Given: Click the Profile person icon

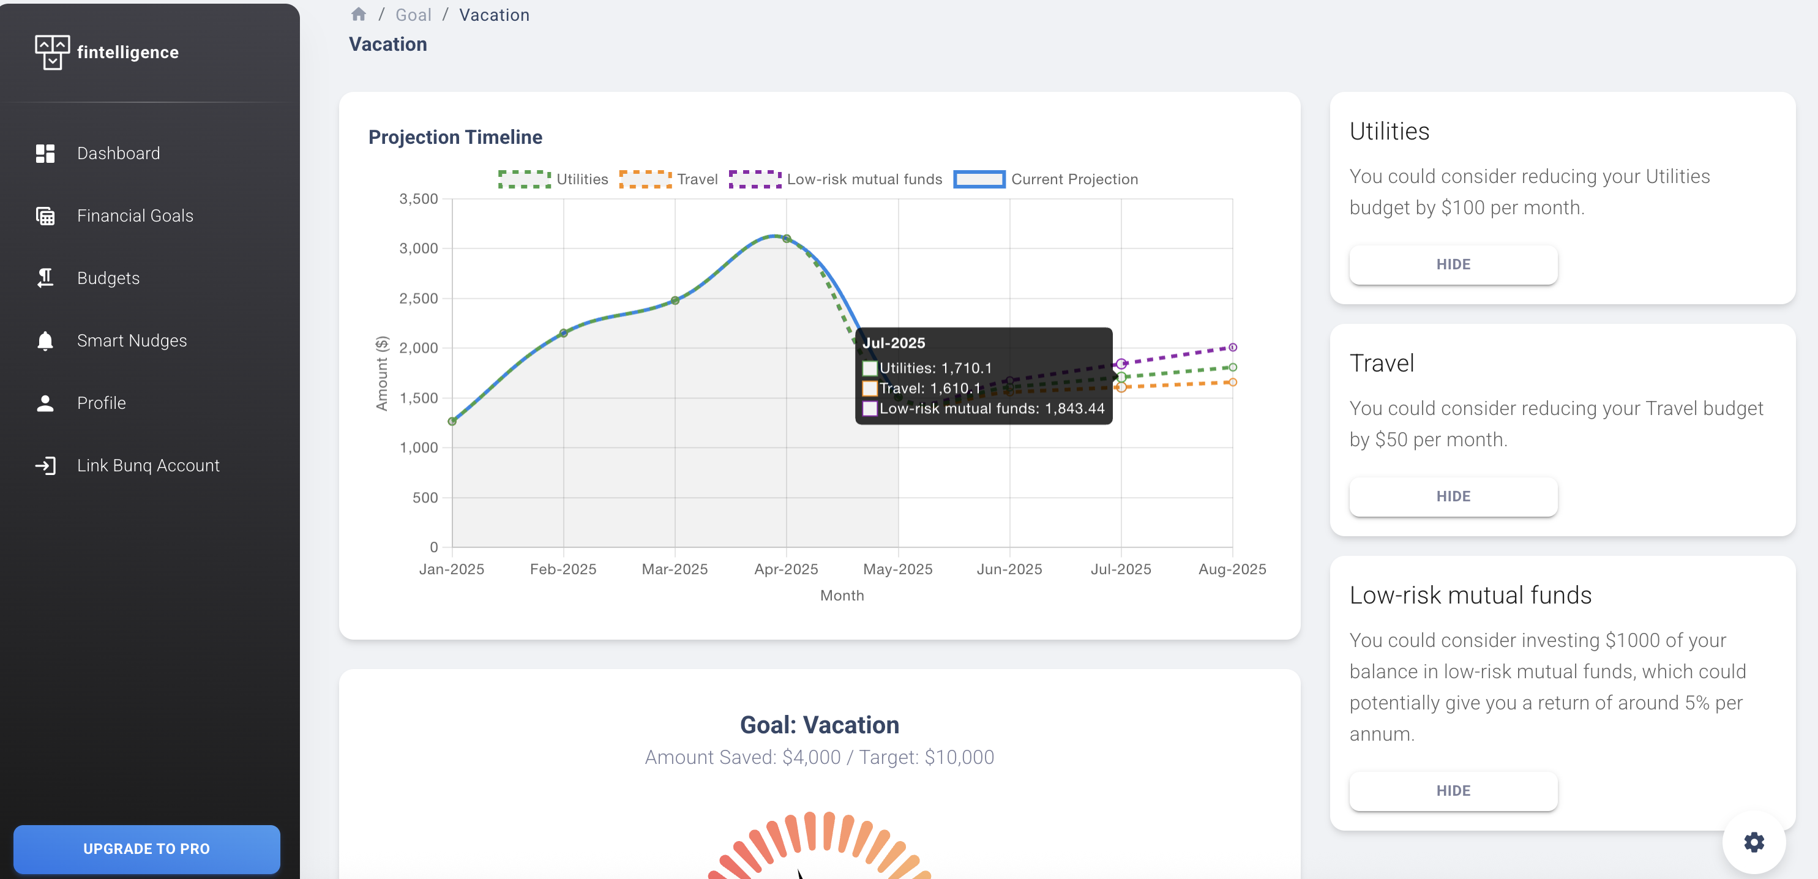Looking at the screenshot, I should (45, 403).
